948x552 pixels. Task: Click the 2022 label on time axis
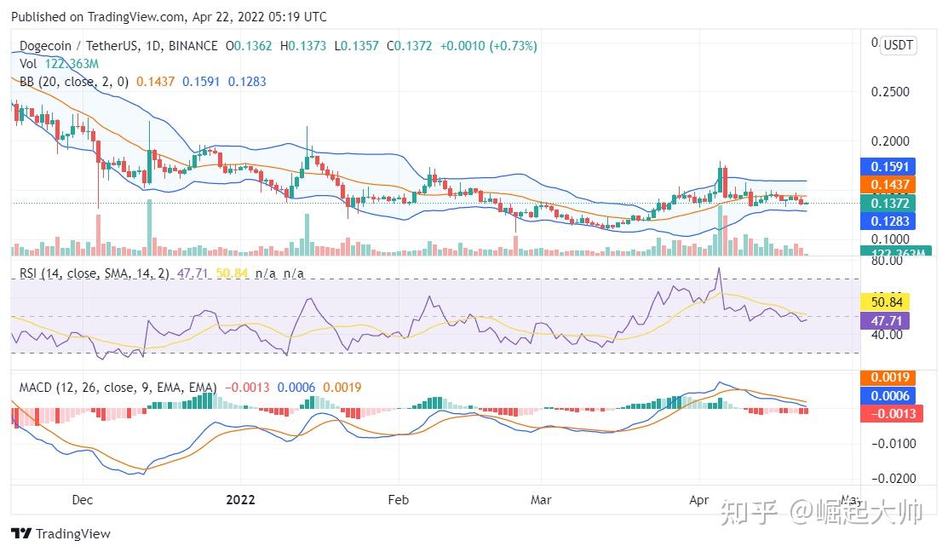coord(240,500)
